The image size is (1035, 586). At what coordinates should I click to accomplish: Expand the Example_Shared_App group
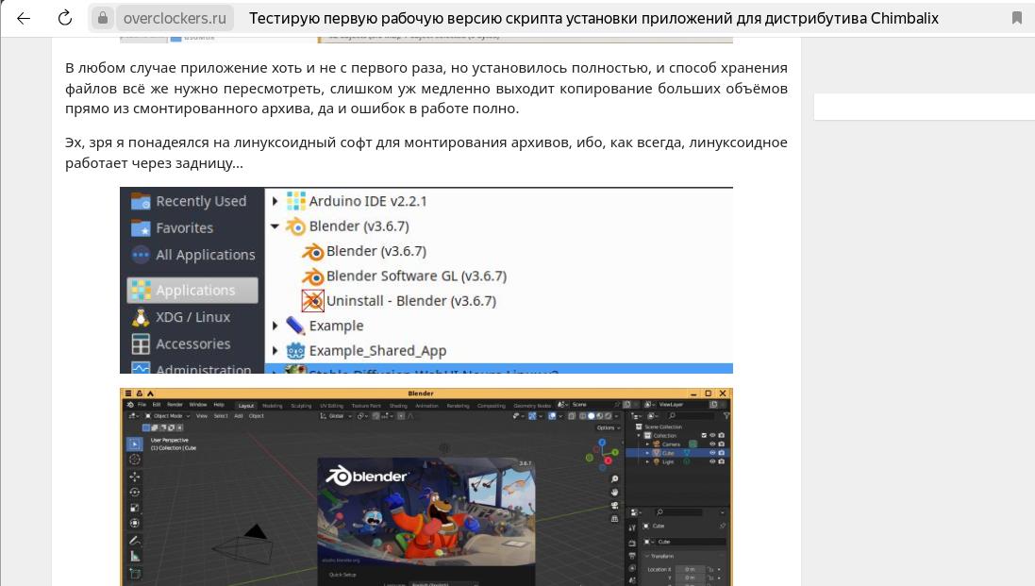click(275, 351)
